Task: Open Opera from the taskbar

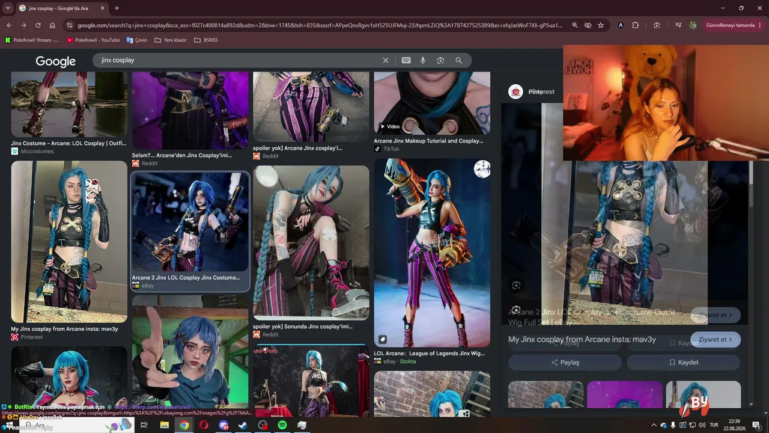Action: click(x=204, y=425)
